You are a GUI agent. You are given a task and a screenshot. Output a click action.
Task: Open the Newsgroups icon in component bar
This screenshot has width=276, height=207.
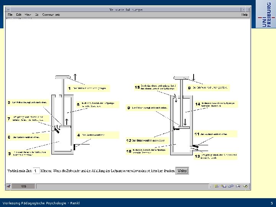[231, 186]
